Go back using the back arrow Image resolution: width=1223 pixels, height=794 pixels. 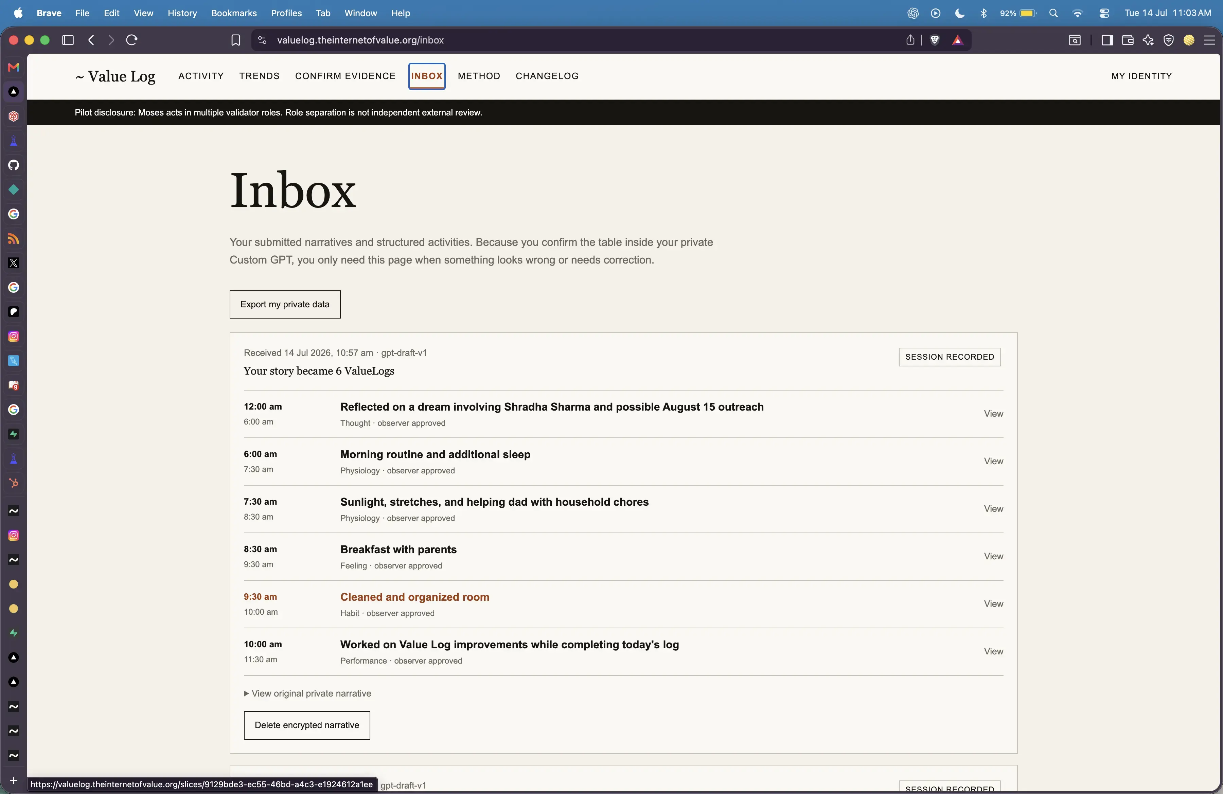(x=91, y=40)
